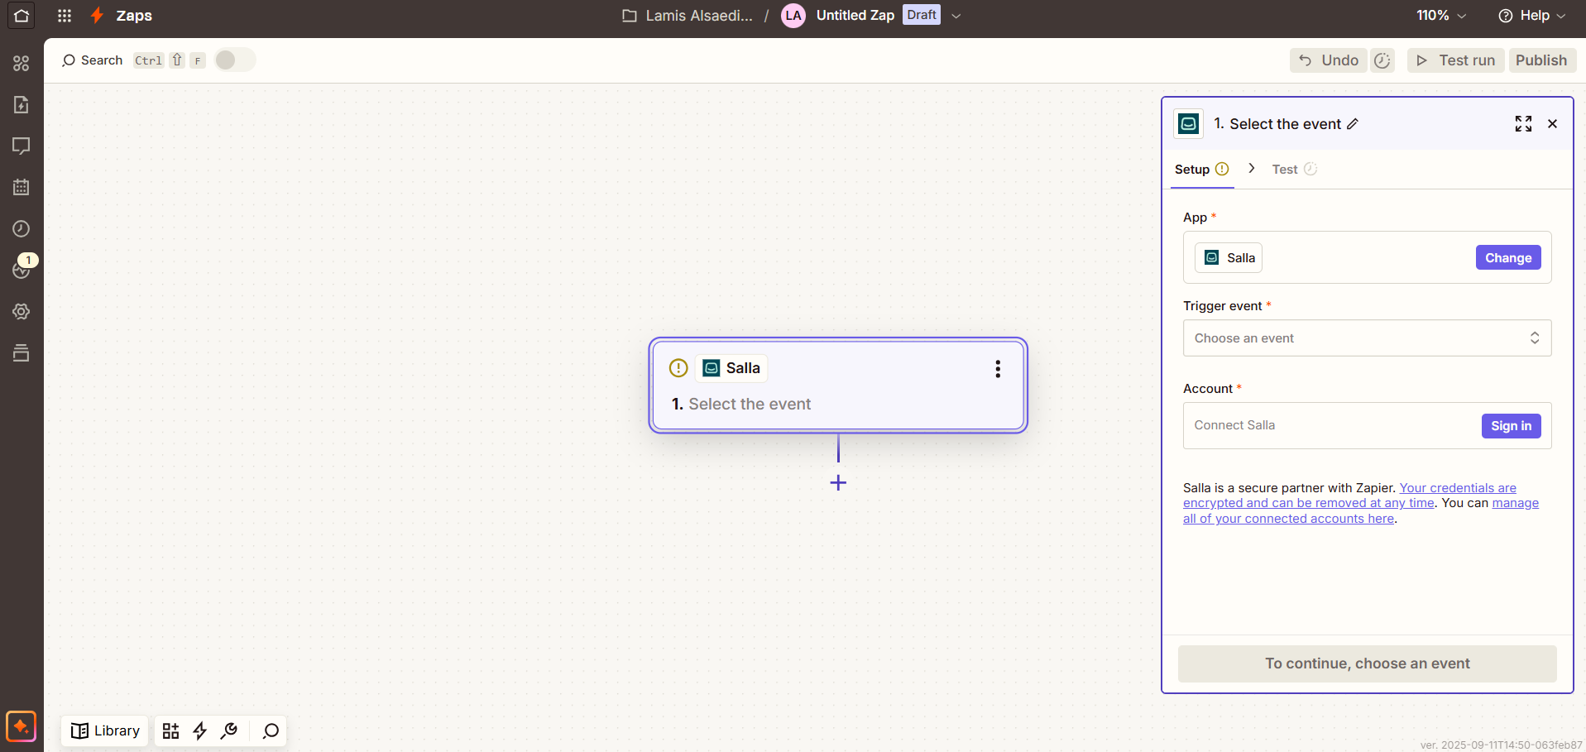This screenshot has width=1586, height=752.
Task: Open the Help dropdown
Action: point(1532,16)
